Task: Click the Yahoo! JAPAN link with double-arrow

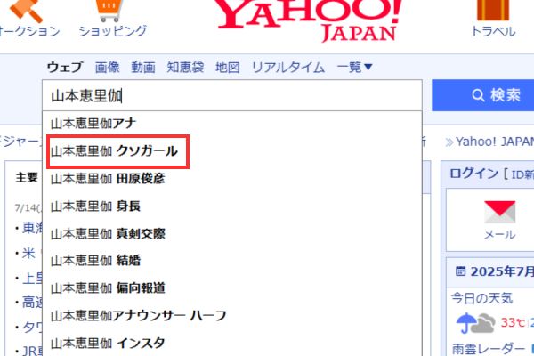Action: pos(489,142)
